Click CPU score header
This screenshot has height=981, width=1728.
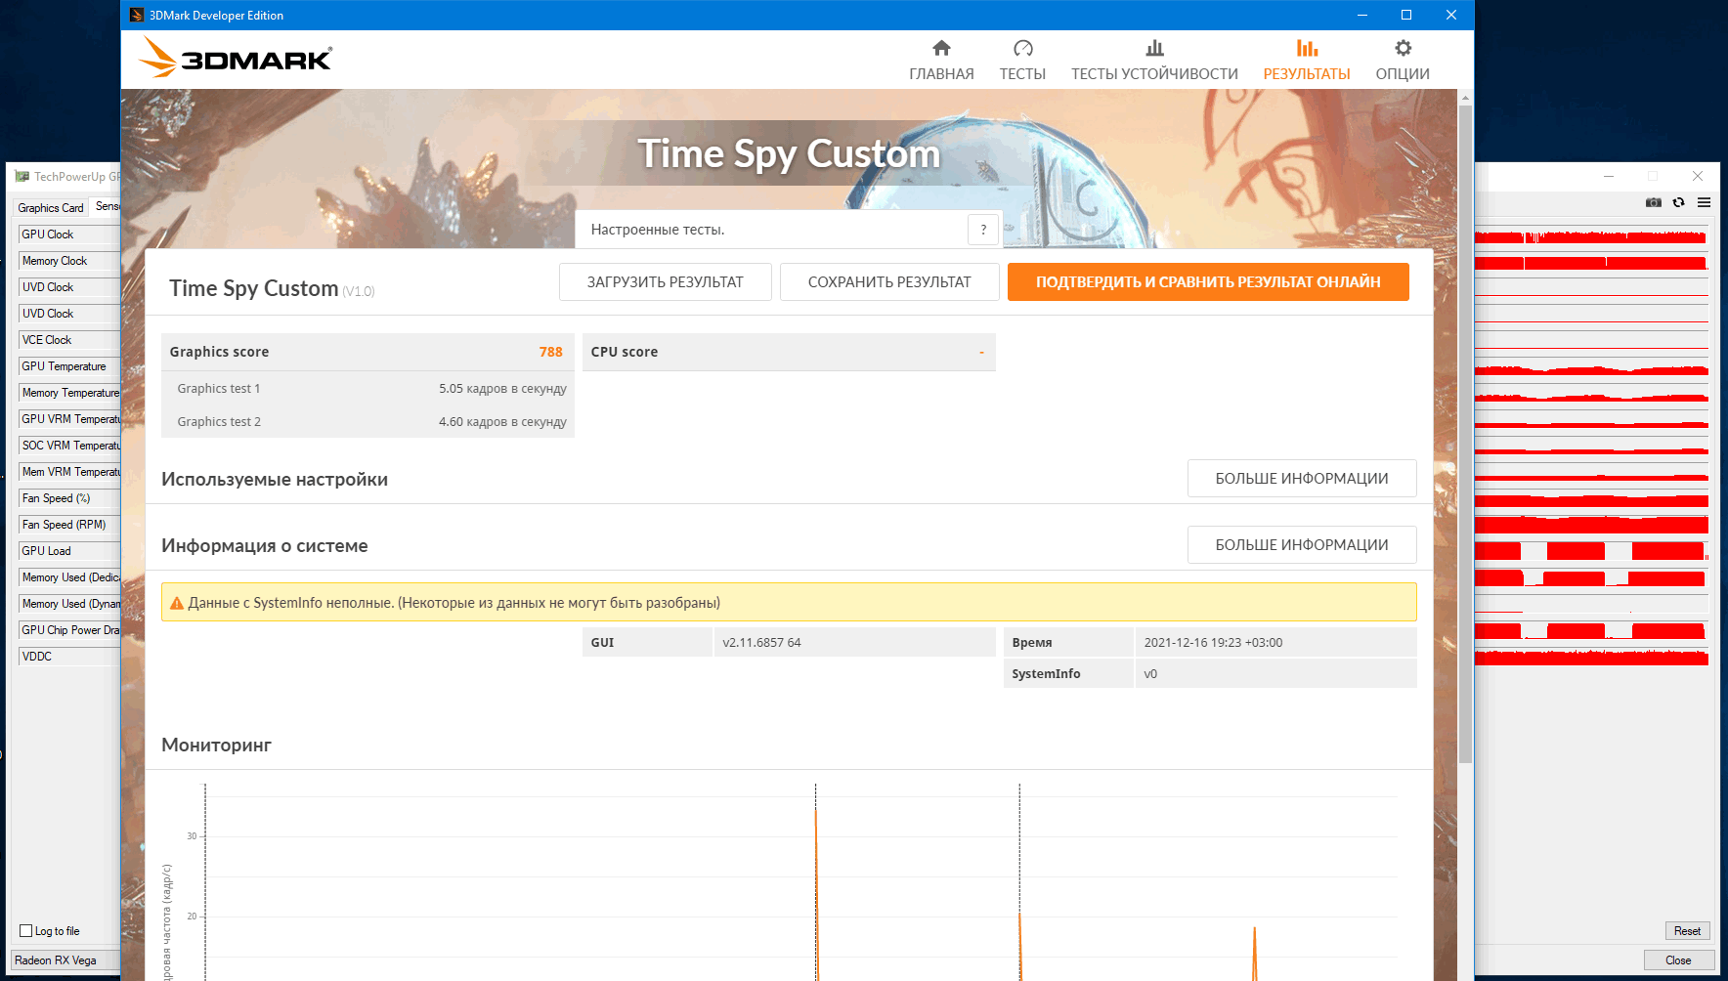[789, 352]
